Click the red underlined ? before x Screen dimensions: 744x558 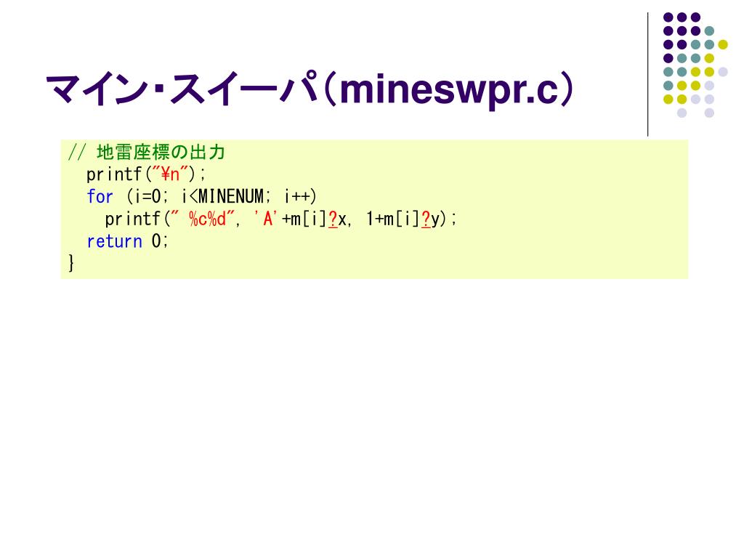click(333, 219)
